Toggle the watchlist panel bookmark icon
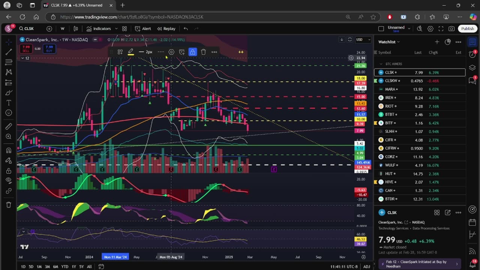Screen dimensions: 480x270 [472, 42]
